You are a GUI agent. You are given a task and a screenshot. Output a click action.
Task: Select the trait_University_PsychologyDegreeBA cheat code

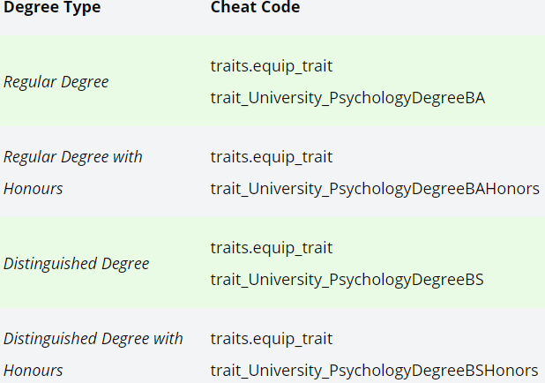pyautogui.click(x=347, y=97)
